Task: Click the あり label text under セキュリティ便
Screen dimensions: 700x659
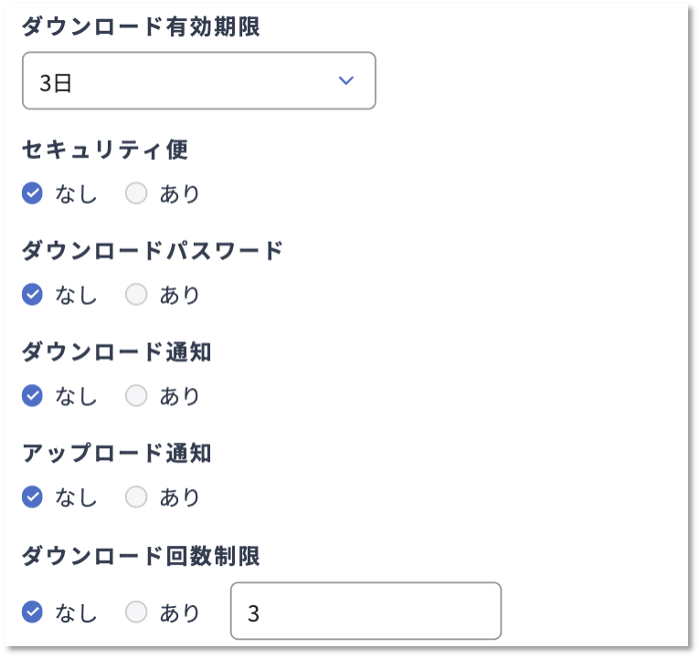Action: point(179,194)
